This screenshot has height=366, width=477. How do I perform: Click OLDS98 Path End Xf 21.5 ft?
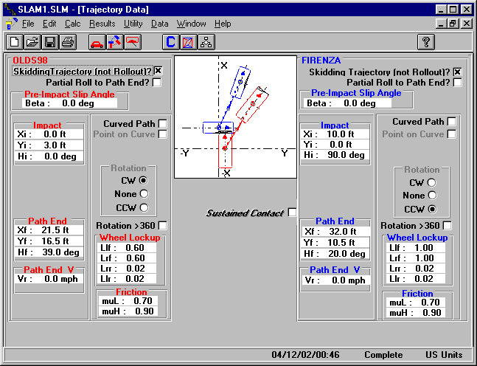click(x=49, y=230)
